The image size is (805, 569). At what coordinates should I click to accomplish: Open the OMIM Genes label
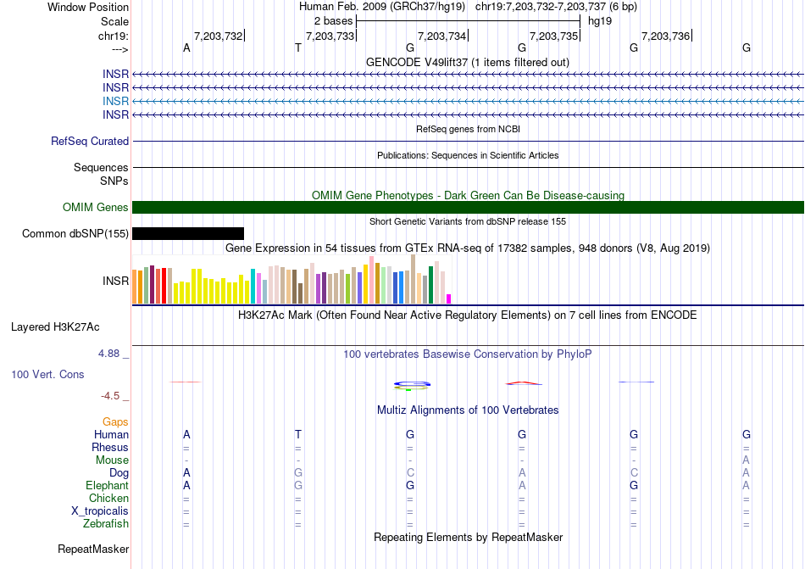pyautogui.click(x=96, y=208)
